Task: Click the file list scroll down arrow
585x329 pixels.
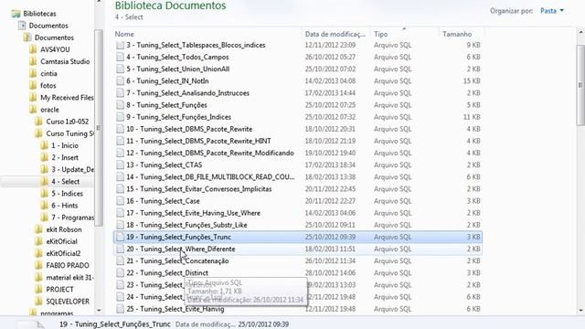Action: coord(581,311)
